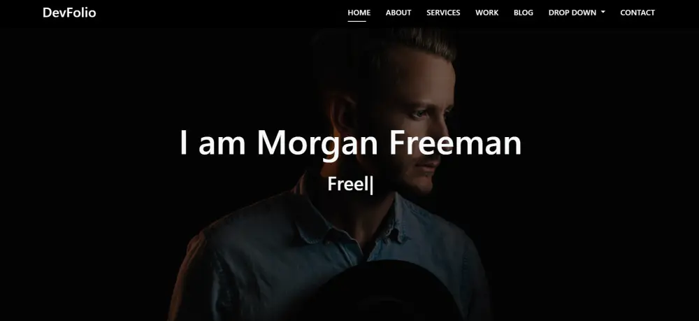Open the About section link
This screenshot has height=321, width=699.
point(398,13)
